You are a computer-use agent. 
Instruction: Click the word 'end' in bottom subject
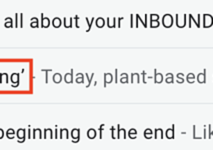point(161,133)
